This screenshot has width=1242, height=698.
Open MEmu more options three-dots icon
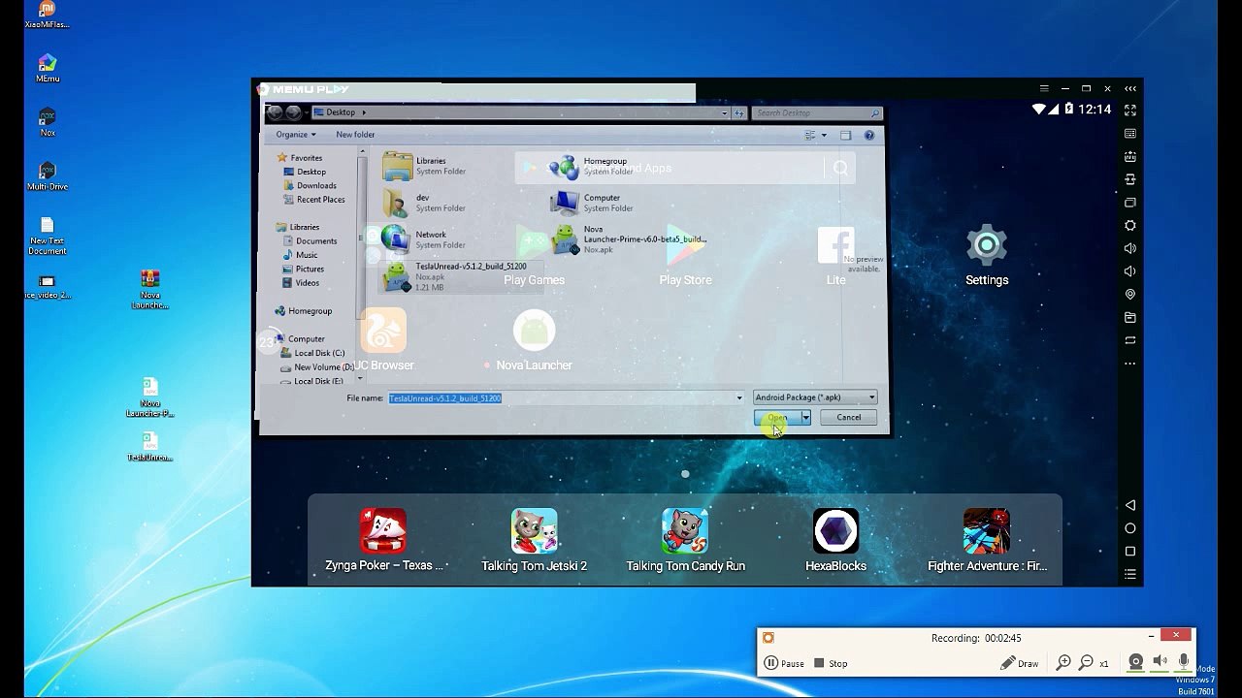(x=1130, y=364)
